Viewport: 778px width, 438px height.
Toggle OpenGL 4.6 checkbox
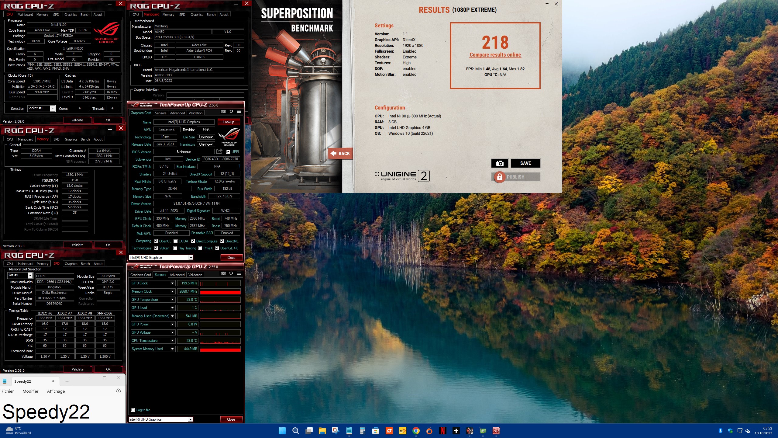[217, 248]
